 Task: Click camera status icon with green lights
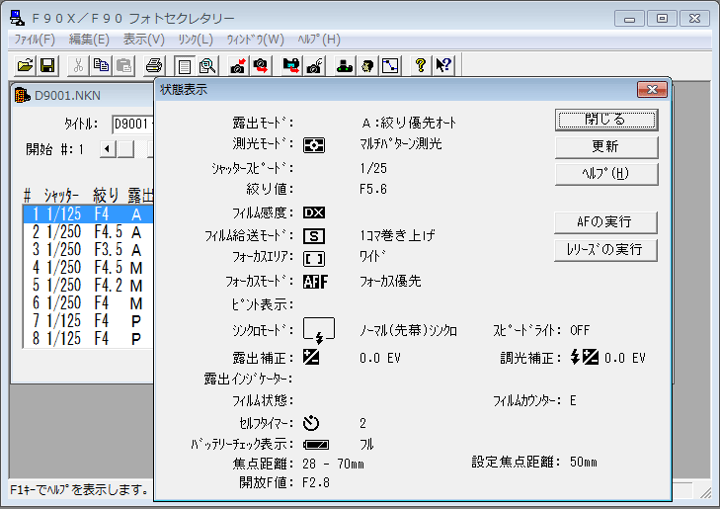345,65
